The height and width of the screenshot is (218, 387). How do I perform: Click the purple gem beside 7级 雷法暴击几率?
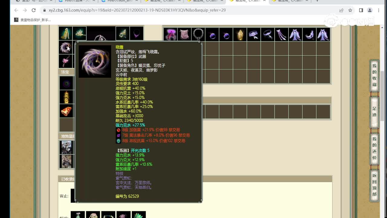(119, 135)
